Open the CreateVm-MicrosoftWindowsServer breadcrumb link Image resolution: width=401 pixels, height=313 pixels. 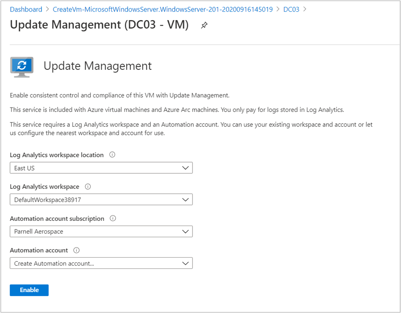tap(163, 9)
